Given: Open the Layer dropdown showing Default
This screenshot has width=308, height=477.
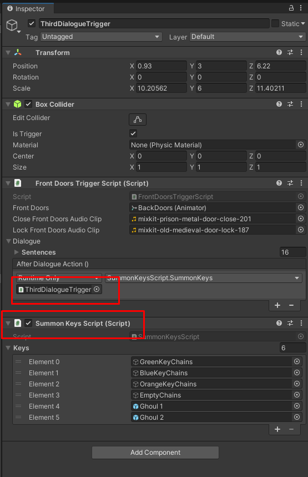Looking at the screenshot, I should [248, 37].
